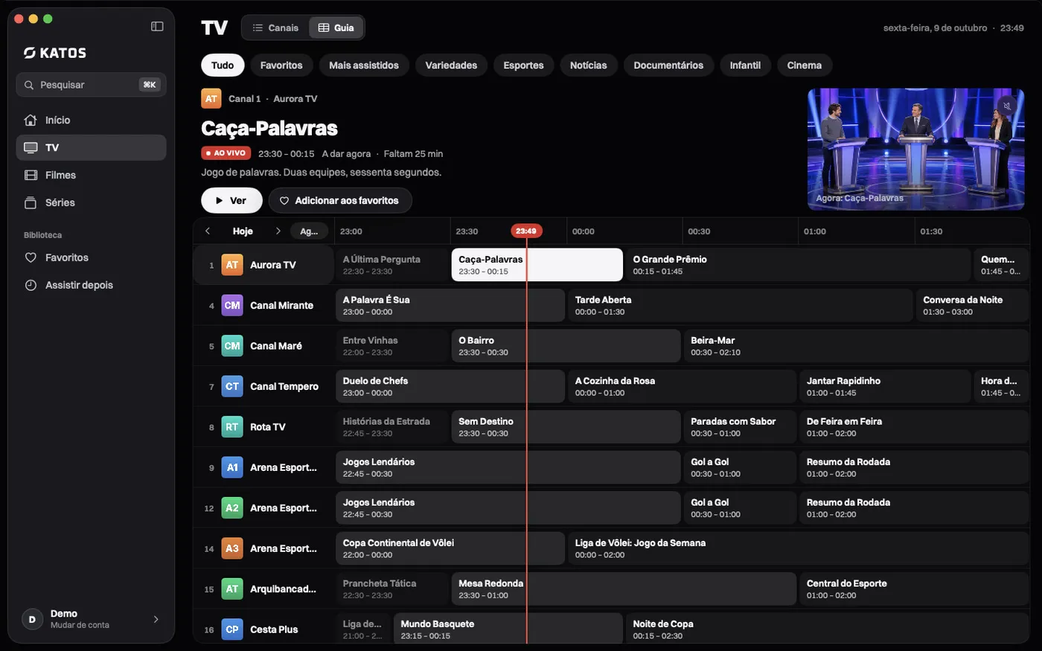This screenshot has width=1042, height=651.
Task: Go to next day in guide
Action: pos(278,231)
